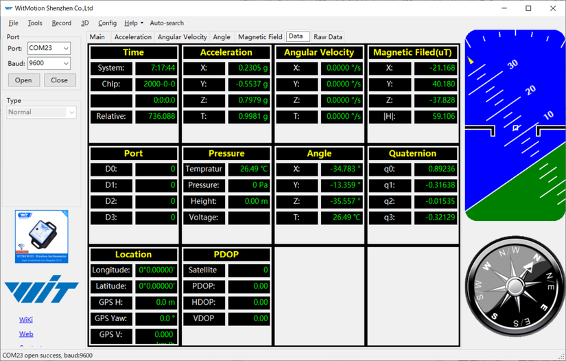The image size is (566, 361).
Task: Click the WIT logo in the sidebar
Action: 41,291
